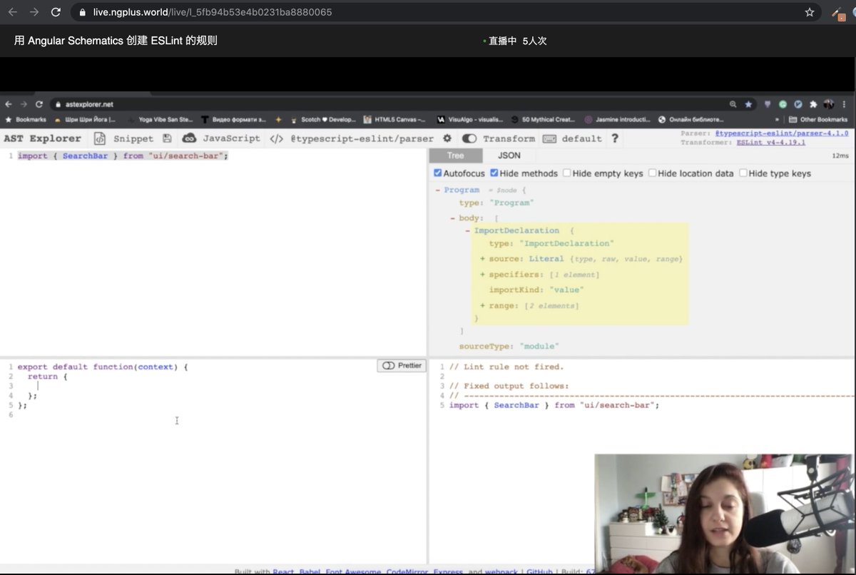The width and height of the screenshot is (856, 575).
Task: Click the </> parser language icon
Action: point(277,138)
